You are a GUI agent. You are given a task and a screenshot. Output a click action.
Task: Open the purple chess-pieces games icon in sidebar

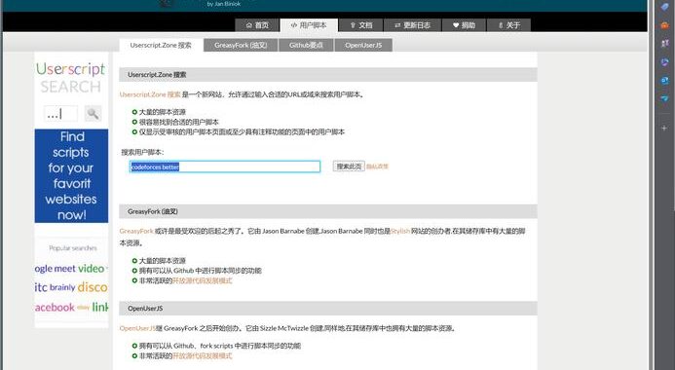[664, 44]
